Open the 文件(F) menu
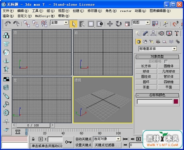This screenshot has height=150, width=184. tap(8, 11)
